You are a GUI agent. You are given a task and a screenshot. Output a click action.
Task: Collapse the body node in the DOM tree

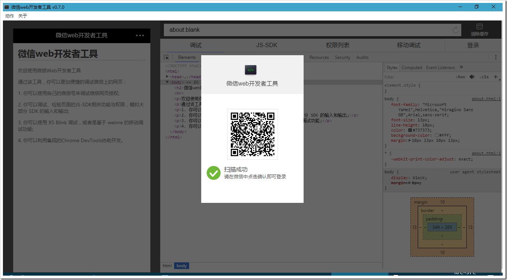[x=168, y=82]
